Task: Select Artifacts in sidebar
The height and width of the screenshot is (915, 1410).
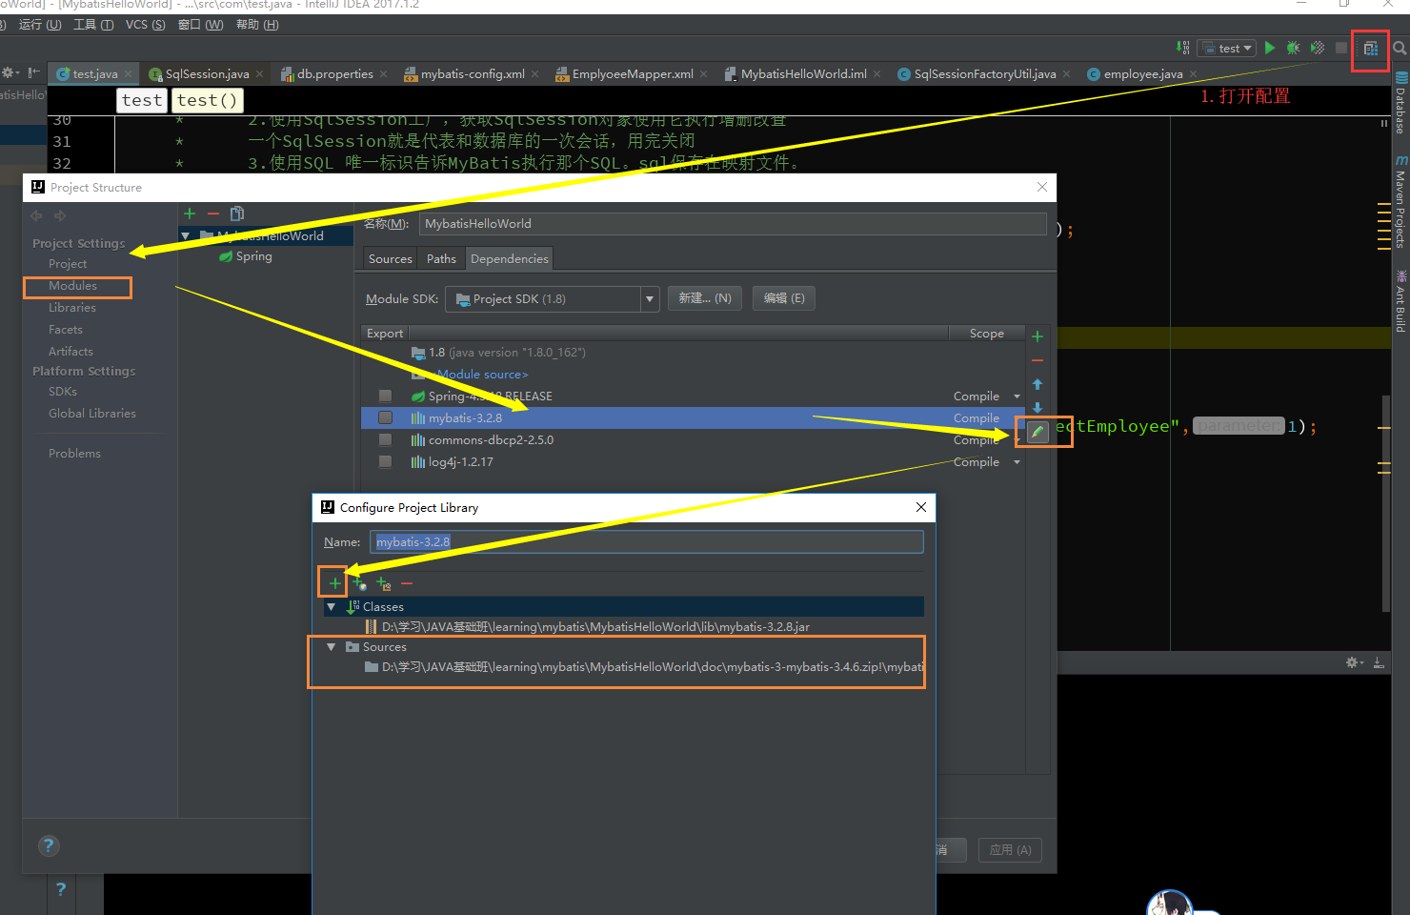Action: point(71,352)
